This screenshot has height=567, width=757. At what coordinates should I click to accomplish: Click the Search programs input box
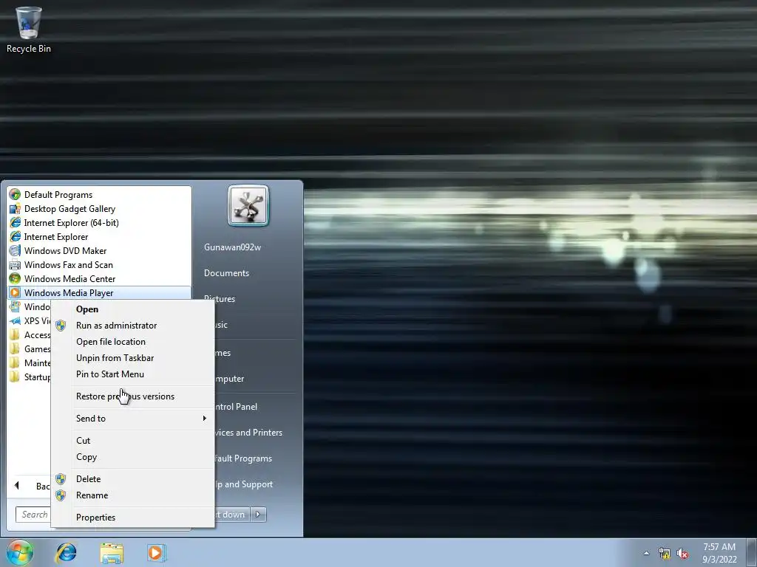33,515
